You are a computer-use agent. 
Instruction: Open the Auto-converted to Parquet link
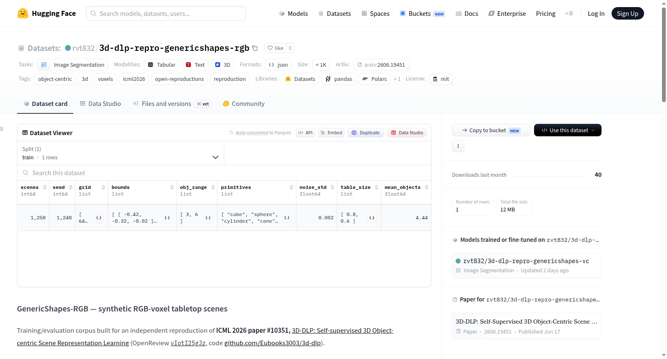point(263,133)
